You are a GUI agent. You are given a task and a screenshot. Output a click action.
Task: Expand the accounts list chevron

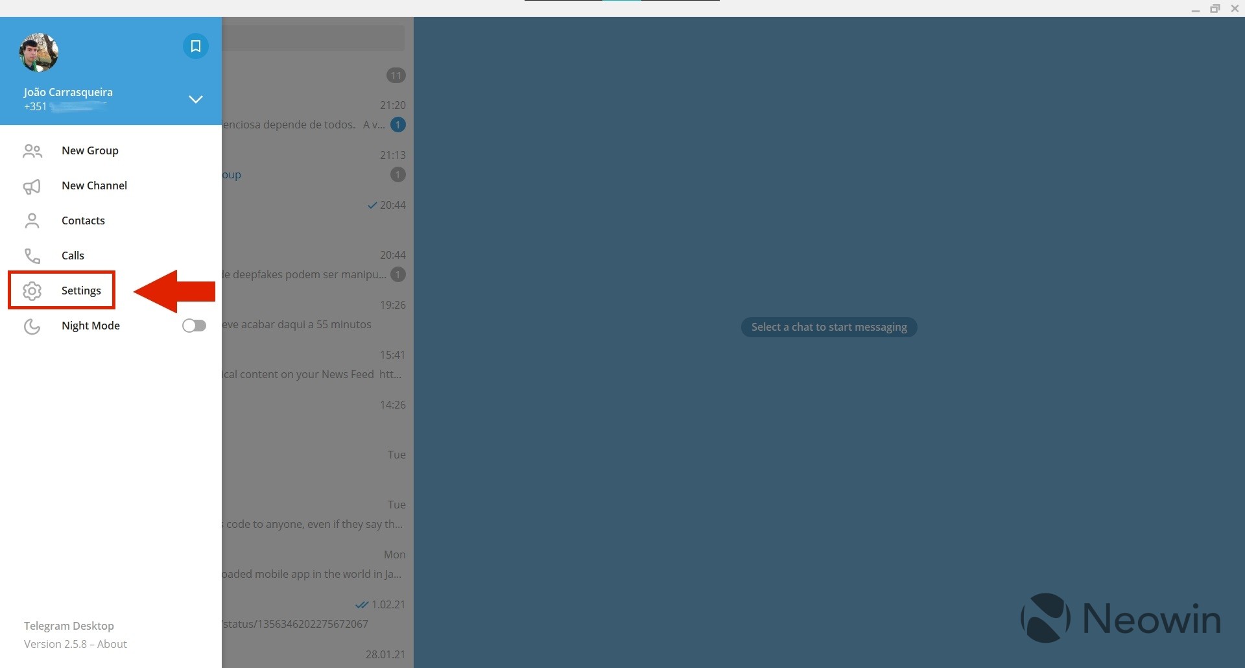(x=195, y=99)
